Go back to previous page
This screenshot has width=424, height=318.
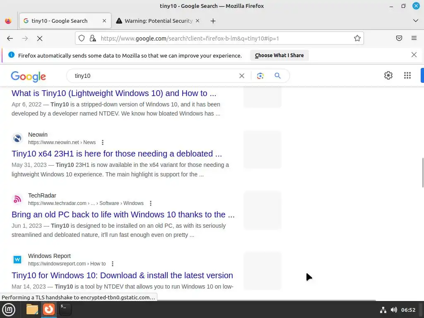point(10,39)
